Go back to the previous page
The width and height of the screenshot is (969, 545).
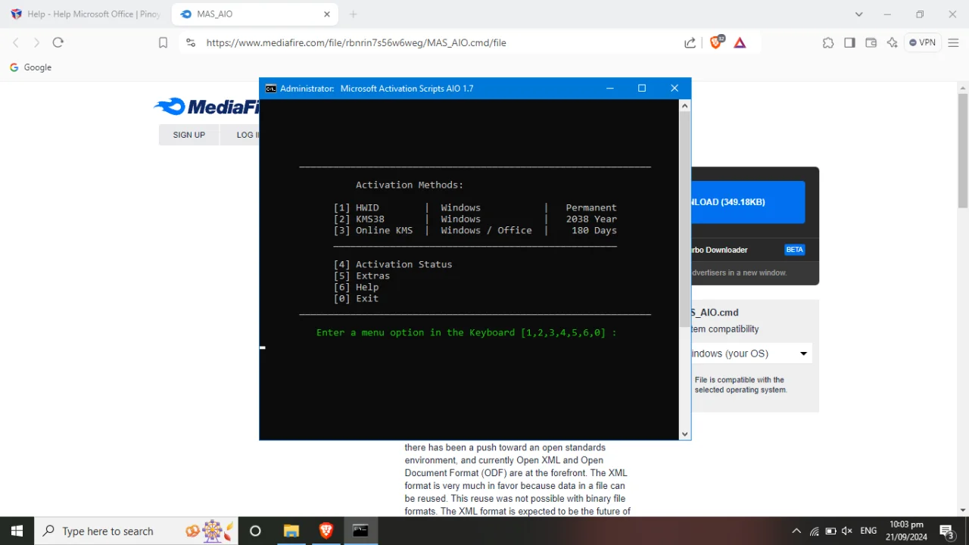click(16, 42)
